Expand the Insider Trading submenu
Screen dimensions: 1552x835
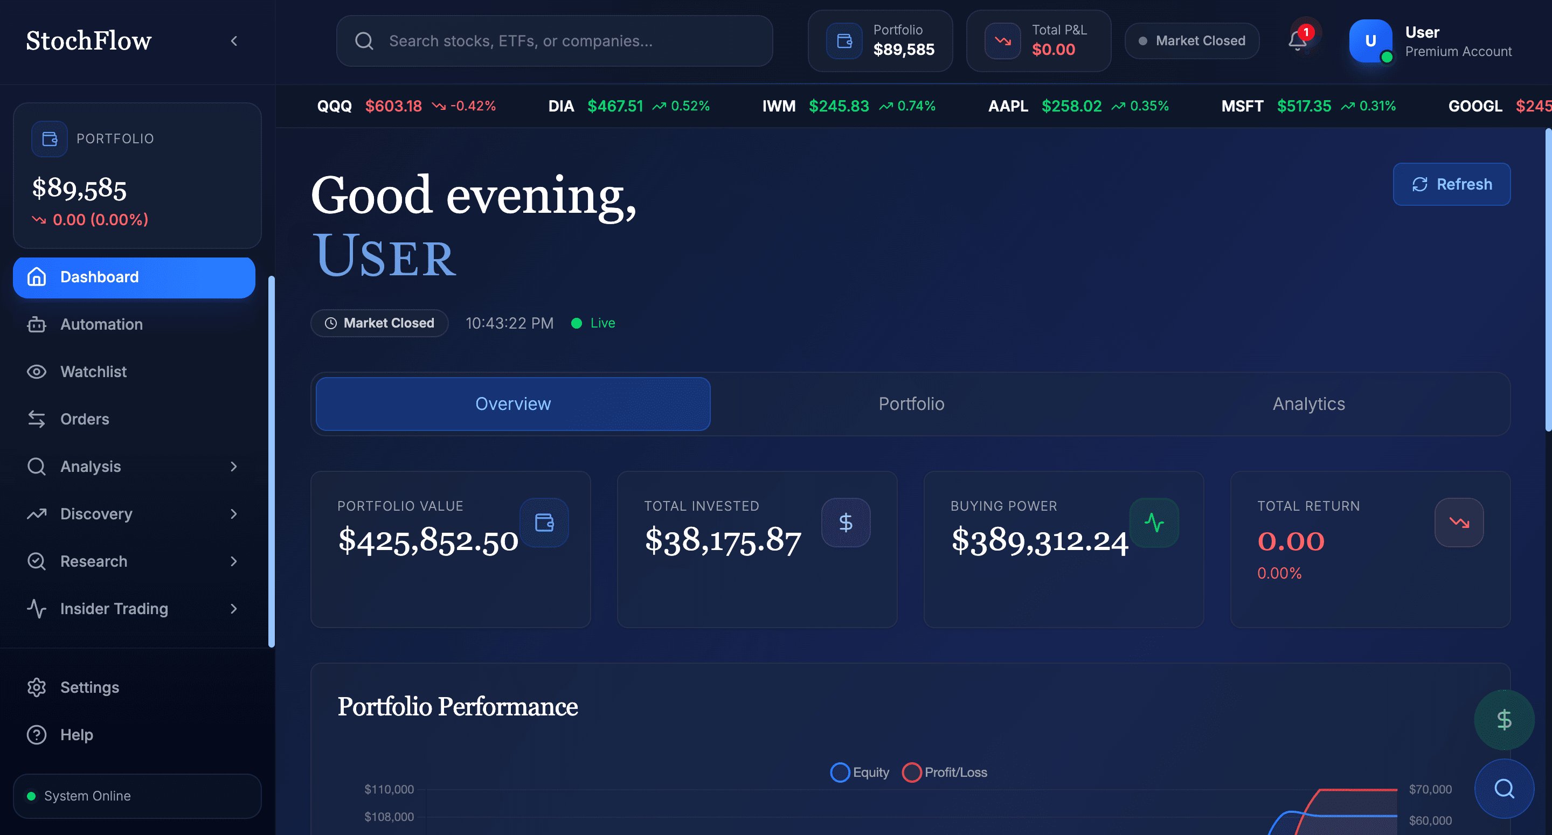[234, 609]
